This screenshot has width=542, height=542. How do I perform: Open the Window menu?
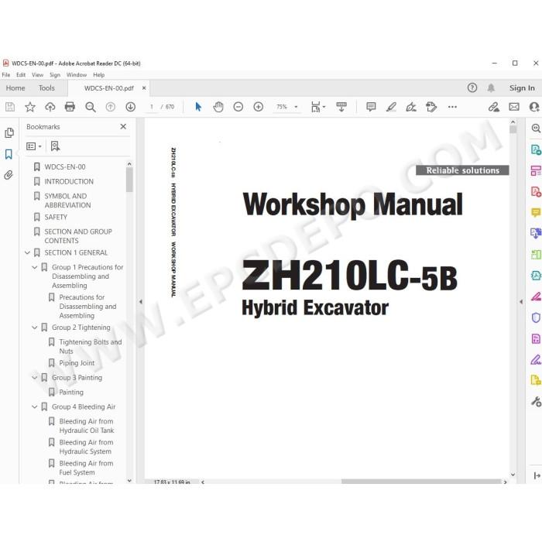77,74
